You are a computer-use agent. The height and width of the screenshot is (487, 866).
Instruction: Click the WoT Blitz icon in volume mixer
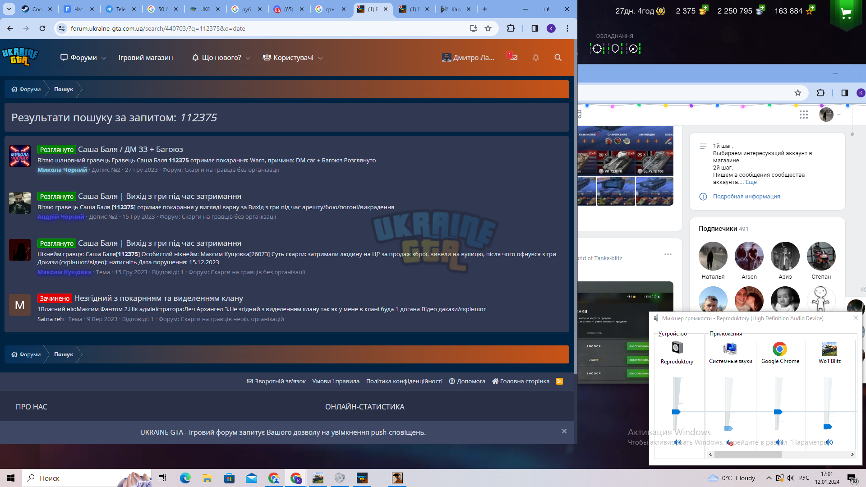(829, 349)
